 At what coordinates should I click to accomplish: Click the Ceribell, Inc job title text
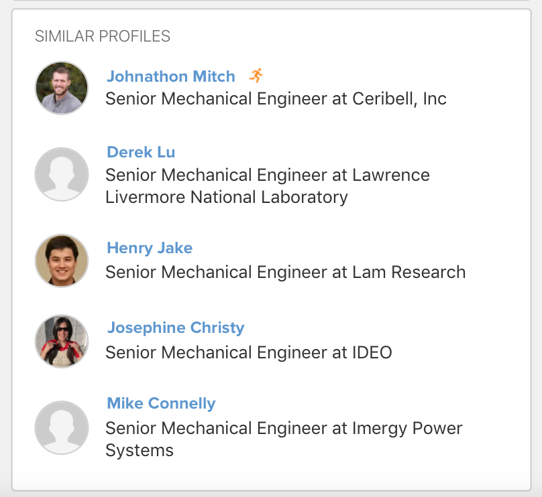click(276, 98)
